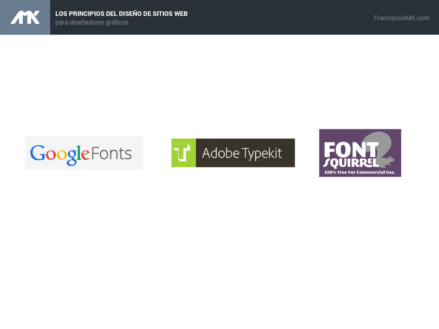Screen dimensions: 439x329
Task: Click '100% Free For Commercial Use.' text
Action: pos(360,172)
